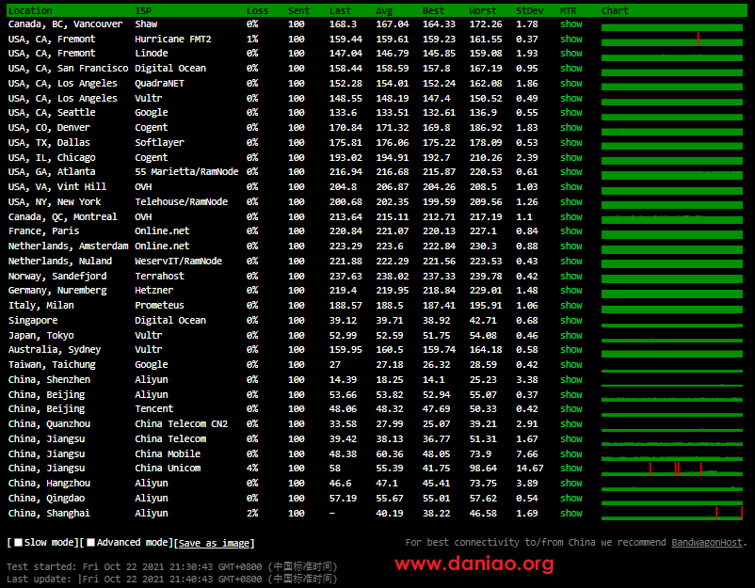Show MTR for France, Paris Online.net
The width and height of the screenshot is (755, 588).
[x=571, y=230]
